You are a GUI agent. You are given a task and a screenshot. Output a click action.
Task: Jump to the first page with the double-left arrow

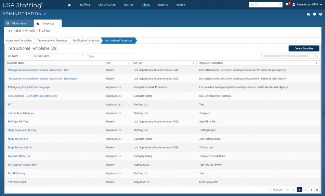pyautogui.click(x=287, y=190)
